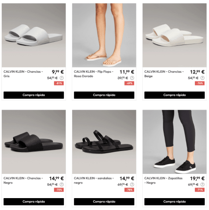Image resolution: width=209 pixels, height=210 pixels.
Task: Open the beige slides product image
Action: pos(175,35)
